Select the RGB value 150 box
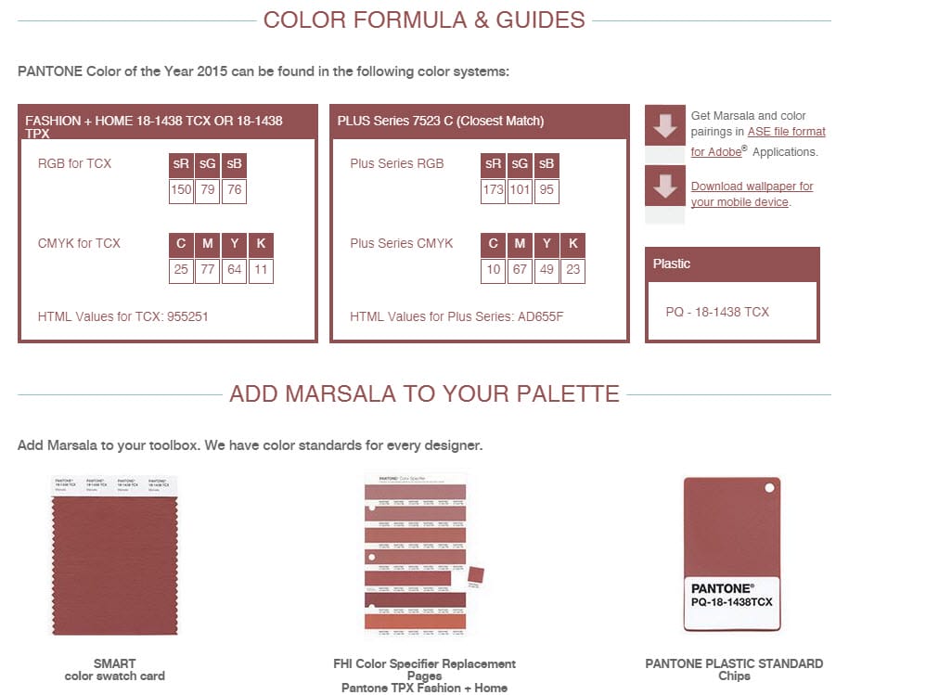 [x=181, y=190]
